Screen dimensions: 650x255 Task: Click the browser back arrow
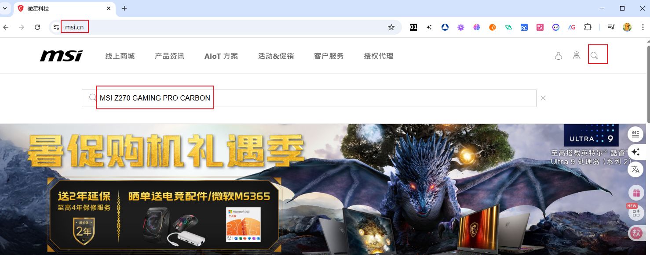tap(6, 27)
